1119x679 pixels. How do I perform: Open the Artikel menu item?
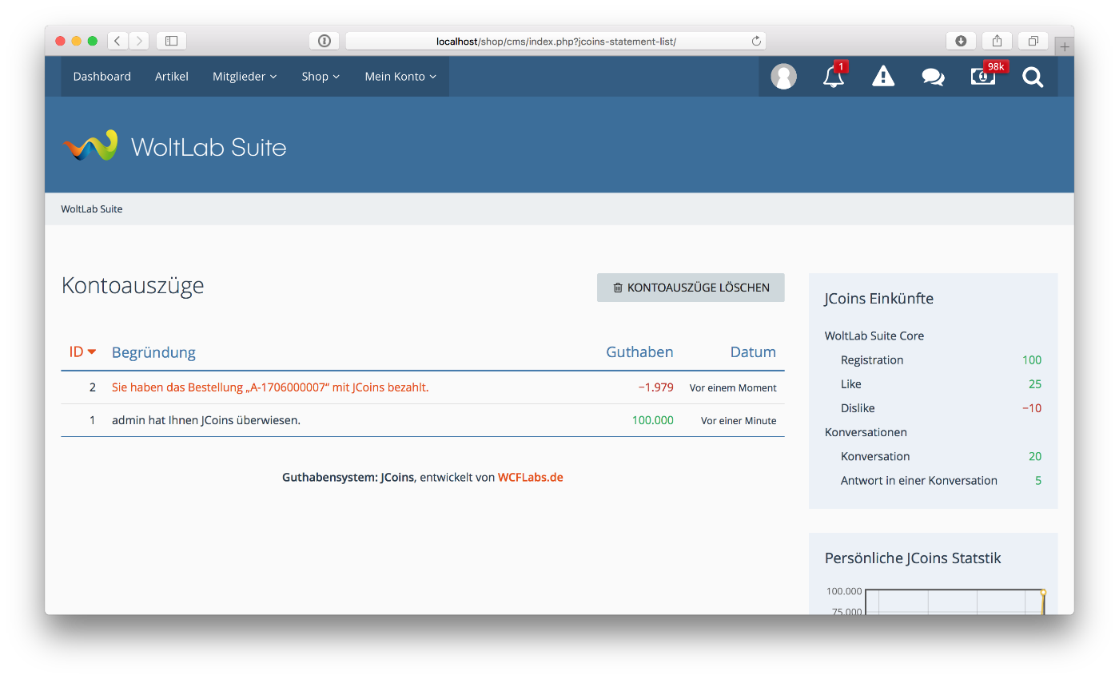click(172, 77)
